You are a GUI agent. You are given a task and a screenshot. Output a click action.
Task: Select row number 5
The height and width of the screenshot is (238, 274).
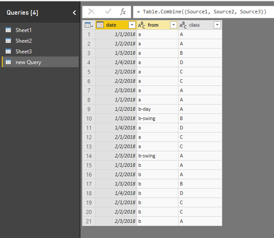(89, 72)
